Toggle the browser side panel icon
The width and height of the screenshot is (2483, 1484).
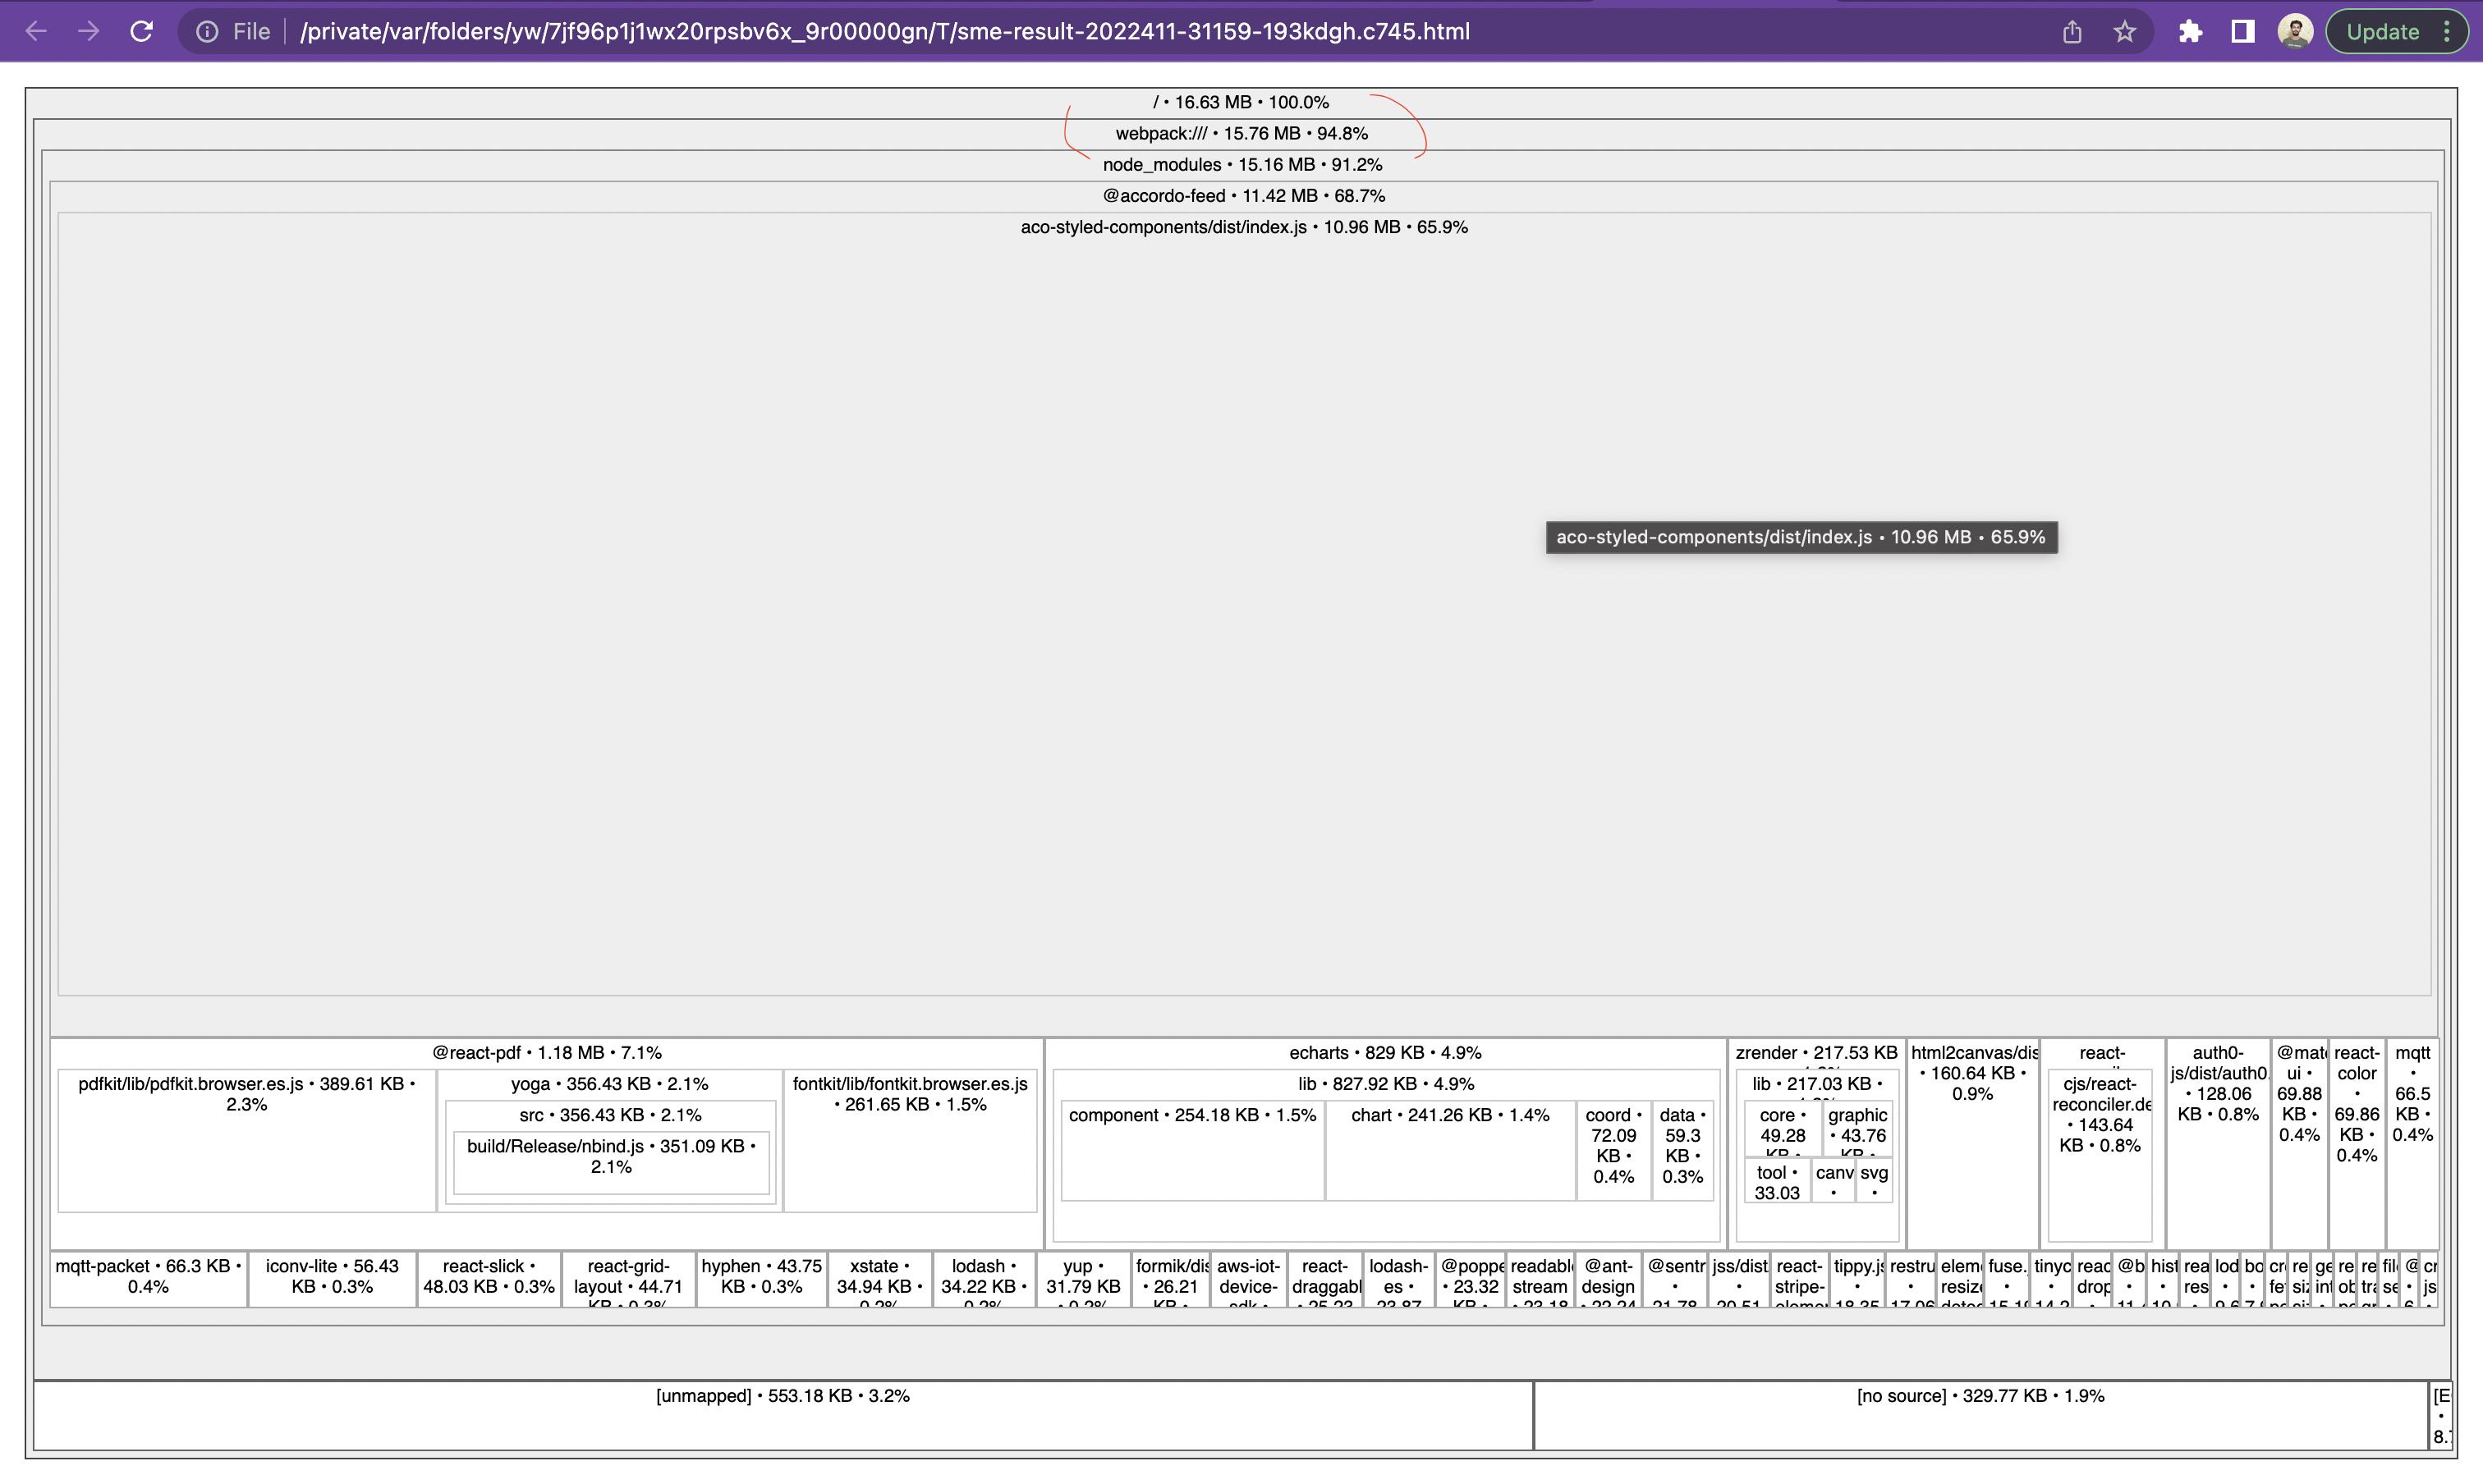[x=2243, y=32]
